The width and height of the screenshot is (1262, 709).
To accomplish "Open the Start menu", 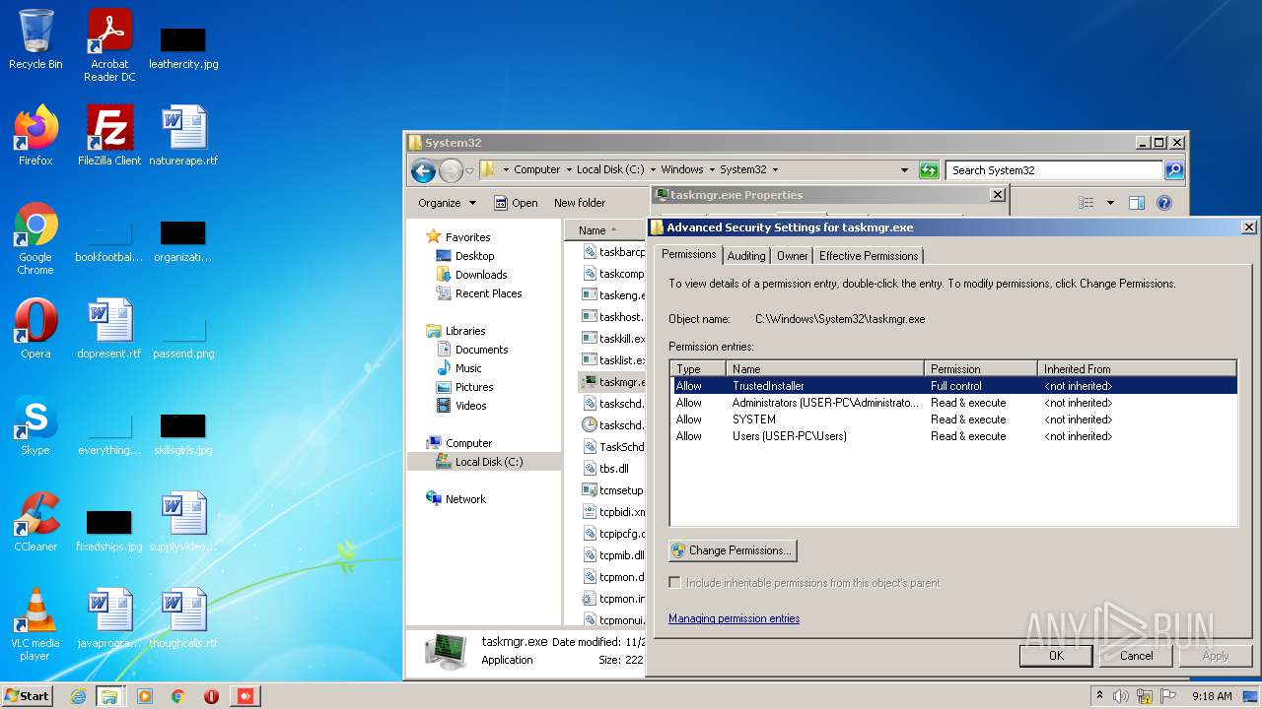I will coord(28,696).
